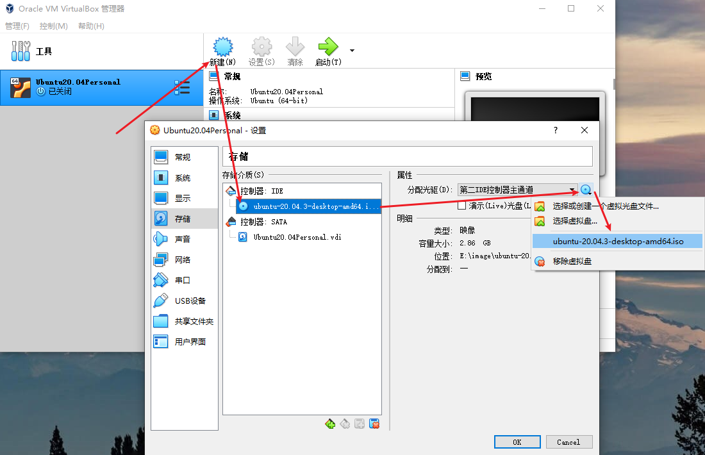Open the USB设备 settings category

tap(190, 301)
